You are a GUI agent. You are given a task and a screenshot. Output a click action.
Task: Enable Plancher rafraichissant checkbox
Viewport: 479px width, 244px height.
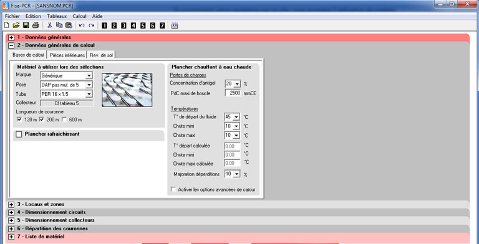(19, 134)
